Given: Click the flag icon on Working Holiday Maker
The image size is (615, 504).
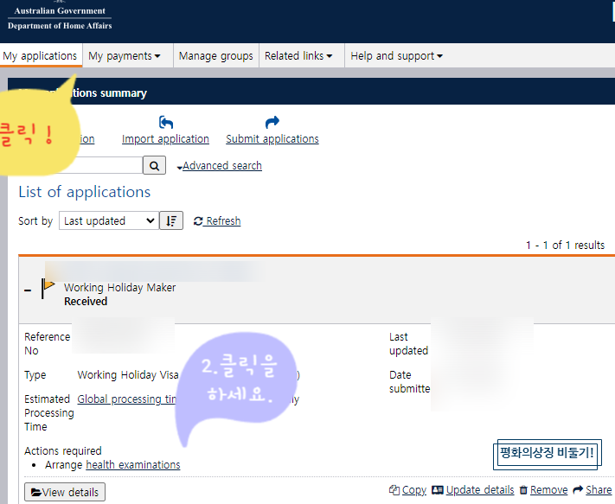Looking at the screenshot, I should 48,288.
